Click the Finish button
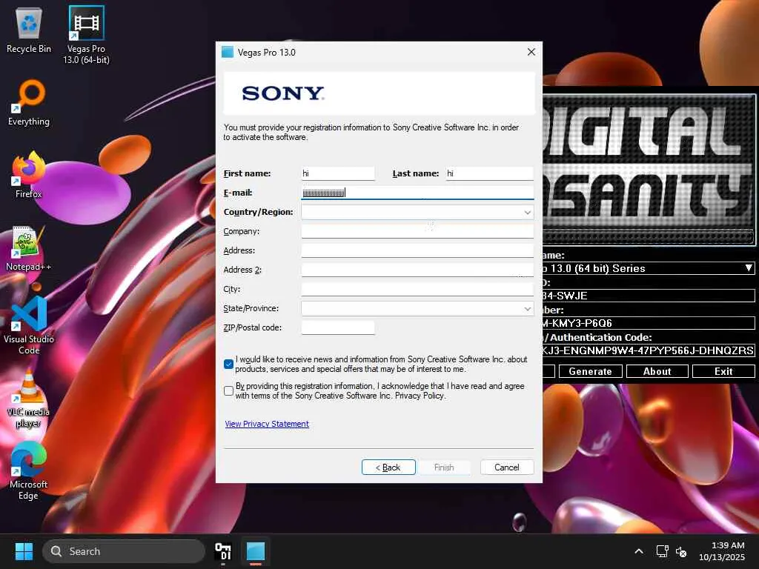Image resolution: width=759 pixels, height=569 pixels. [444, 467]
